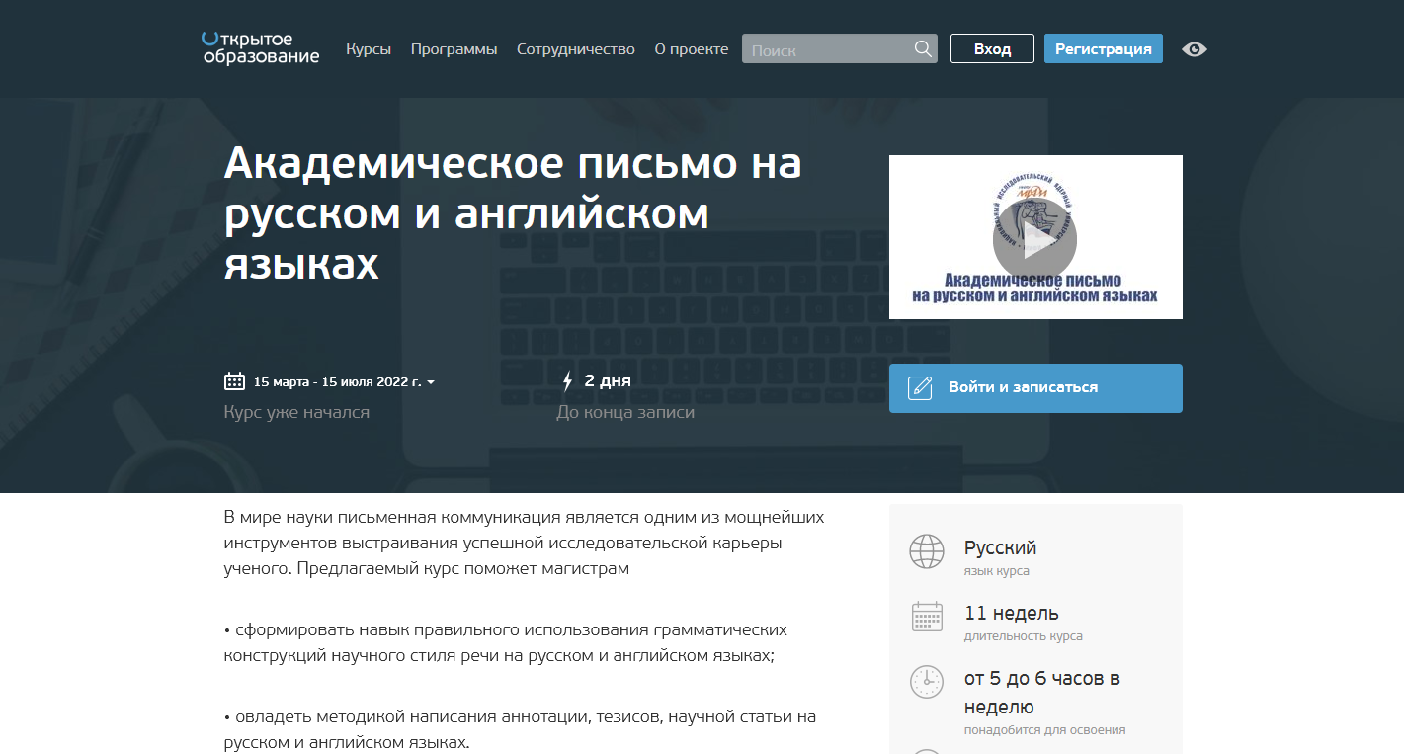Click the course video thumbnail
This screenshot has height=754, width=1404.
pyautogui.click(x=1035, y=236)
